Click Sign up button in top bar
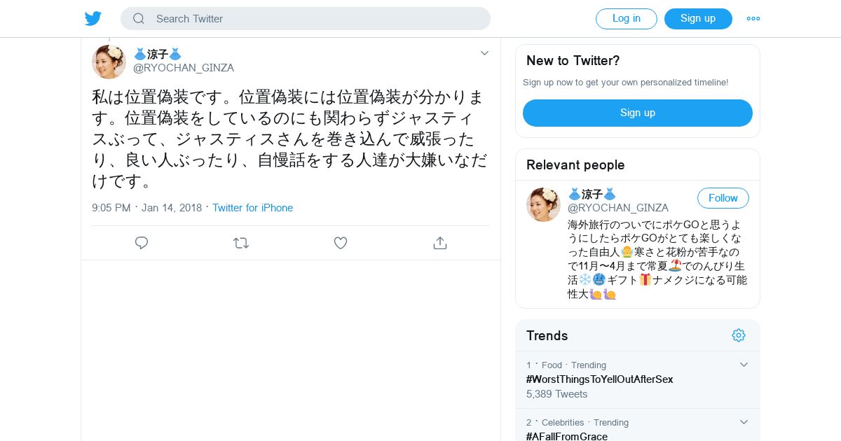Screen dimensions: 841x441 pos(698,19)
